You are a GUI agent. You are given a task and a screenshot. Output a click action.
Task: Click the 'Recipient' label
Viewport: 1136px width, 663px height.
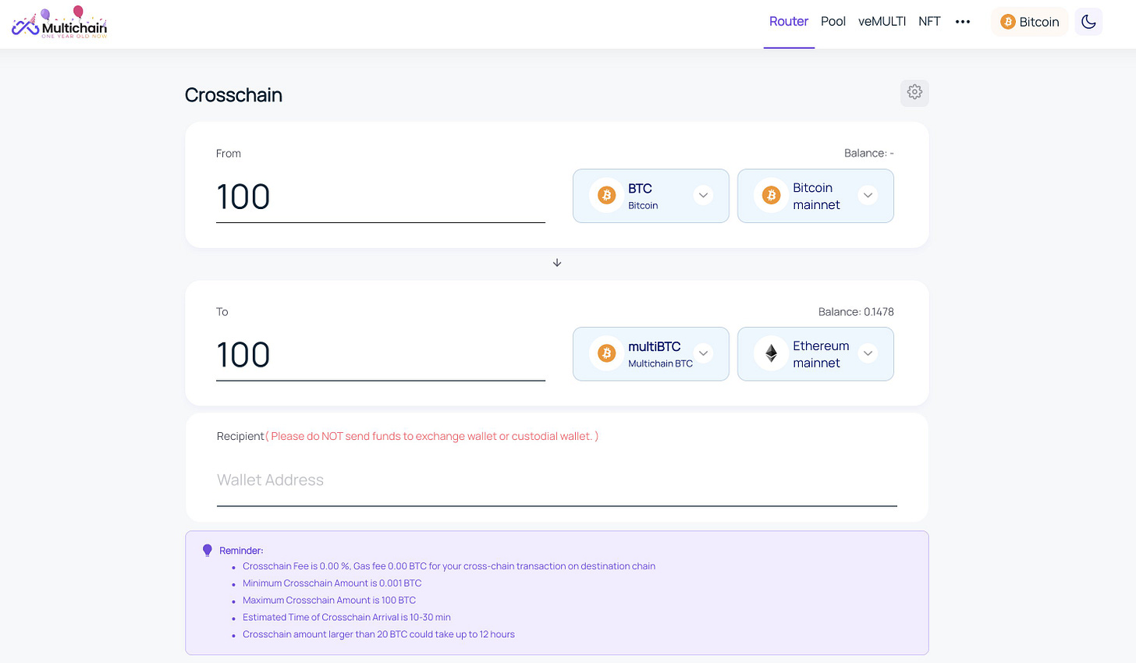point(240,436)
